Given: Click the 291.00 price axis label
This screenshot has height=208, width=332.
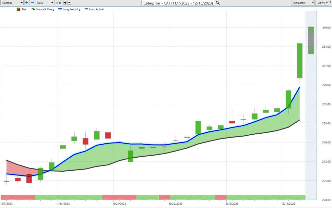Looking at the screenshot, I should pos(326,28).
